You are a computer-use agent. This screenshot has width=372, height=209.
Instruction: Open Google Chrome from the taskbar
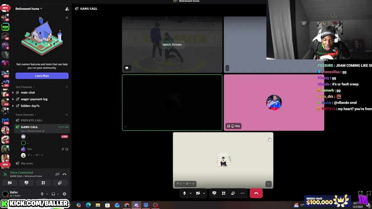point(127,205)
